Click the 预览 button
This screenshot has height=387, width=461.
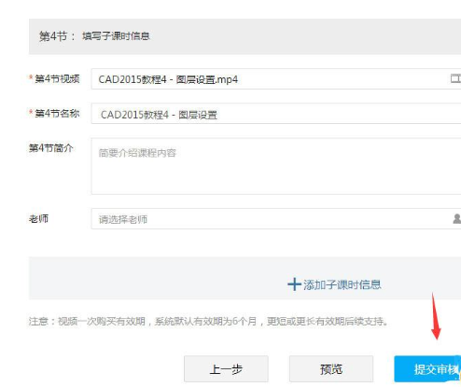point(331,369)
